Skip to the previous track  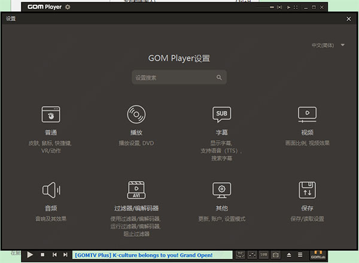(x=54, y=255)
